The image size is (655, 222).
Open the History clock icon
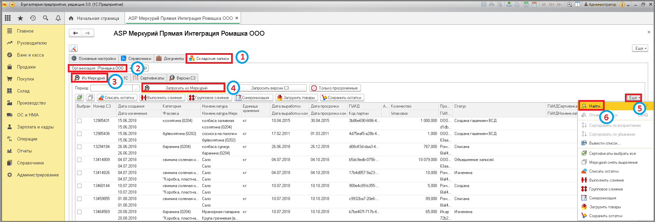pyautogui.click(x=33, y=18)
